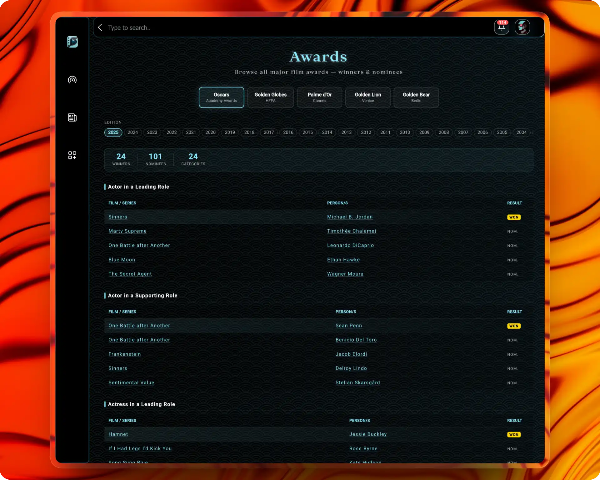Image resolution: width=600 pixels, height=480 pixels.
Task: Select the 2024 edition chip
Action: [x=132, y=132]
